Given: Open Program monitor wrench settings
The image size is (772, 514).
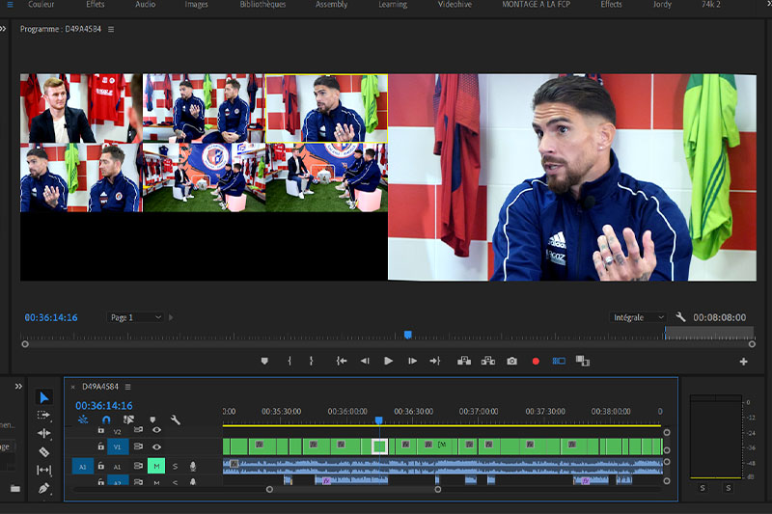Looking at the screenshot, I should pyautogui.click(x=680, y=317).
